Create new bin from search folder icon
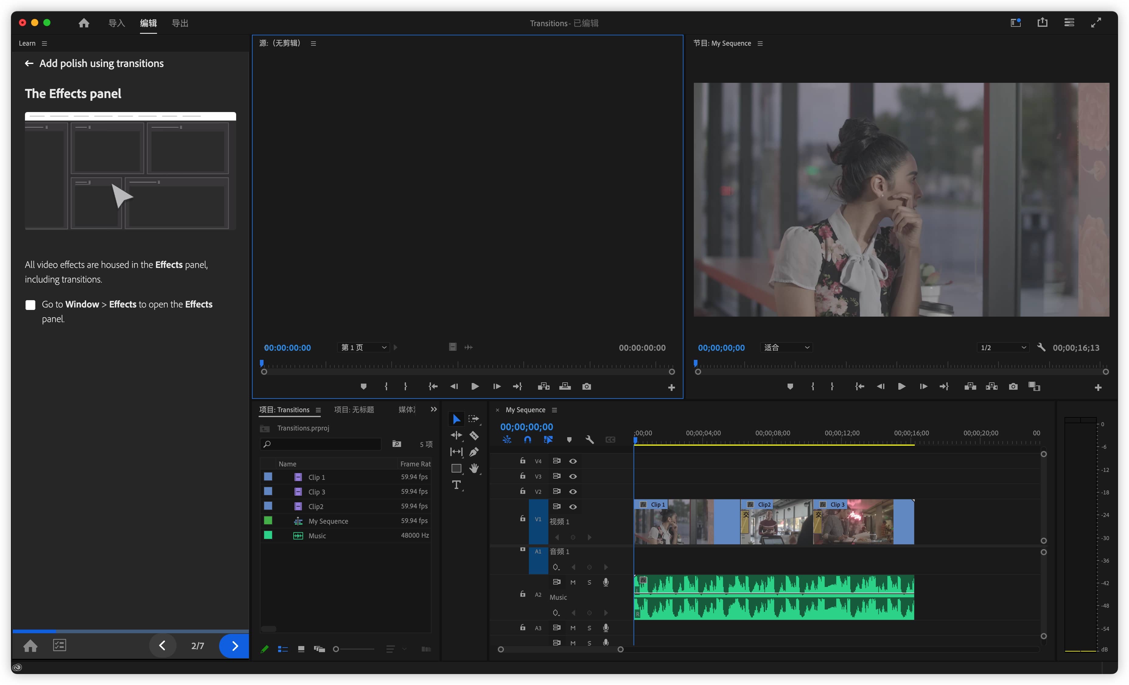1129x685 pixels. click(x=397, y=444)
